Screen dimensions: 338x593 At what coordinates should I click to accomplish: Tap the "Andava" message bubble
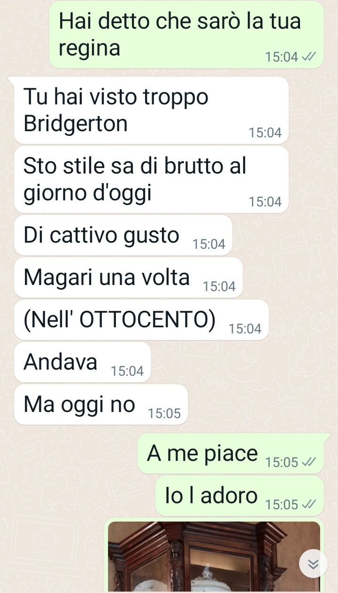[82, 362]
